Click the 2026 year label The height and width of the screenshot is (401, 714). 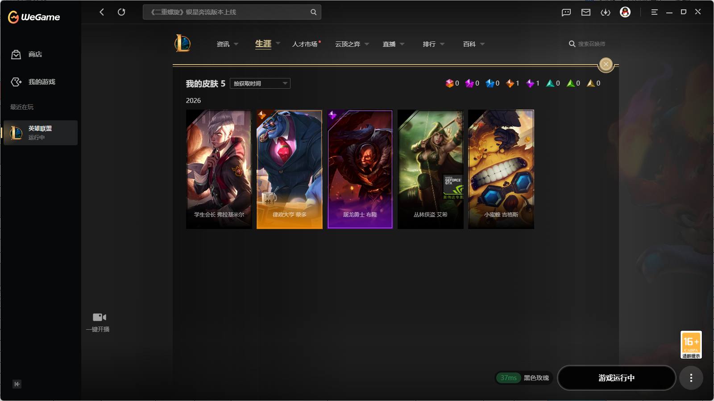coord(193,101)
